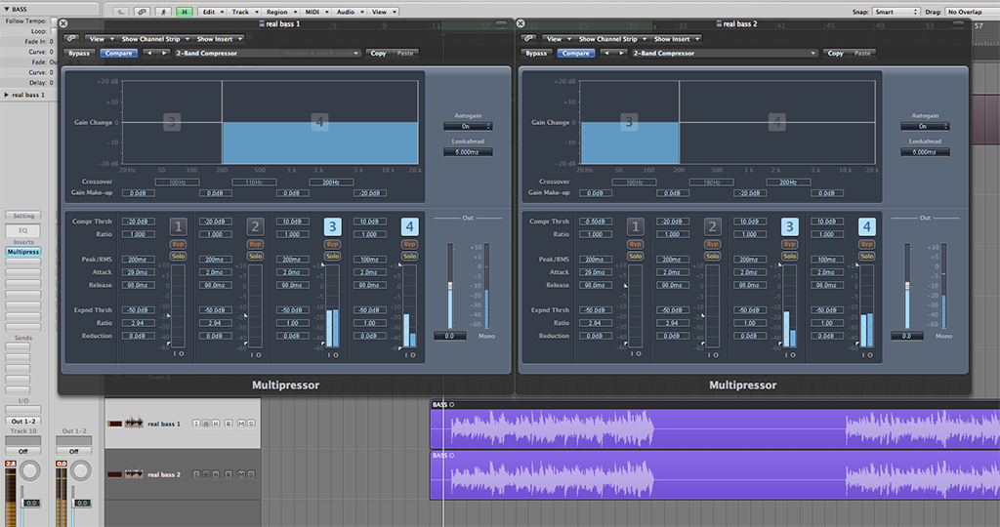
Task: Open the Snap mode dropdown
Action: pos(896,12)
